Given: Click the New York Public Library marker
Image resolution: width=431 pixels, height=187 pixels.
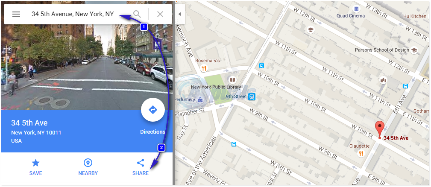Looking at the screenshot, I should pyautogui.click(x=232, y=80).
